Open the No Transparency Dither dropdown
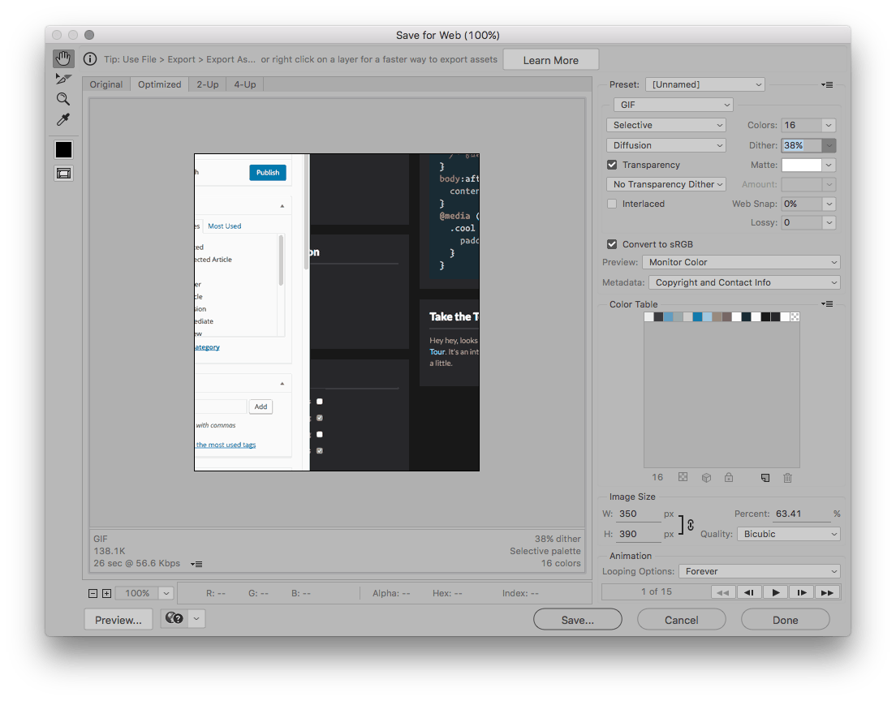Image resolution: width=896 pixels, height=701 pixels. click(x=666, y=184)
